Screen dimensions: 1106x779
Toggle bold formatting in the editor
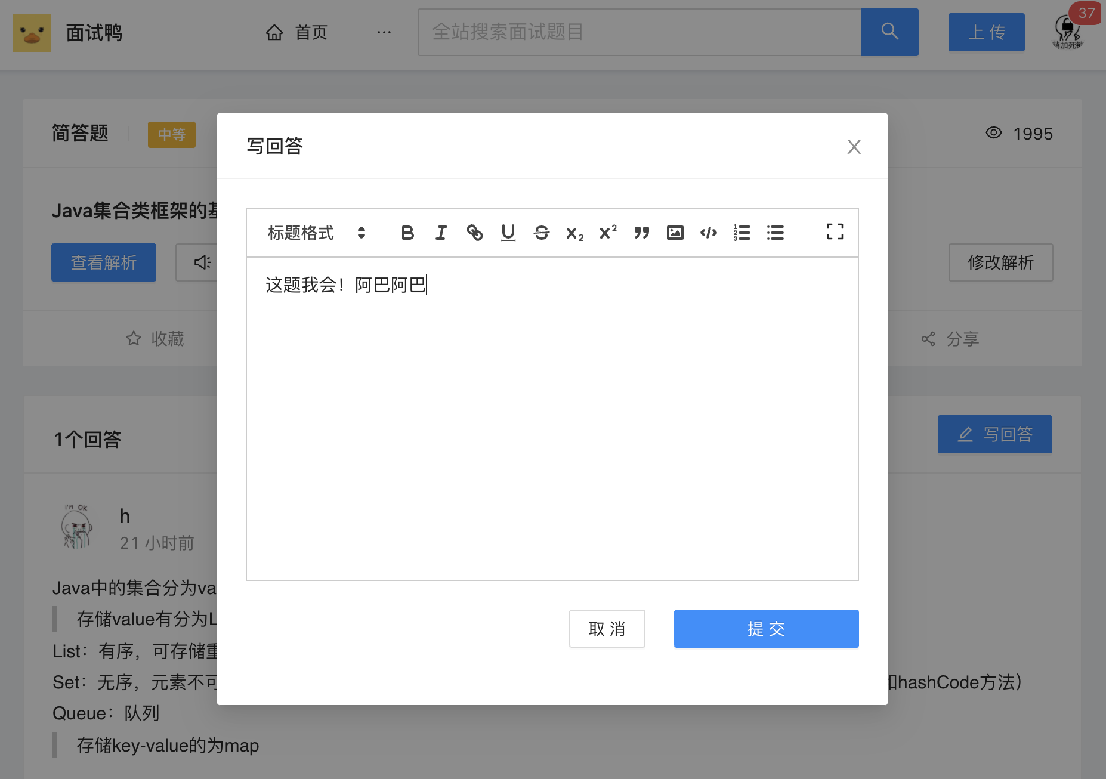[x=407, y=233]
